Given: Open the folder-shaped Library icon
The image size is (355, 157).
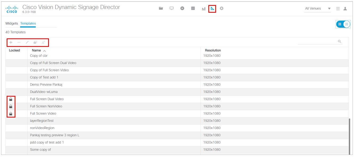Looking at the screenshot, I should pyautogui.click(x=161, y=8).
